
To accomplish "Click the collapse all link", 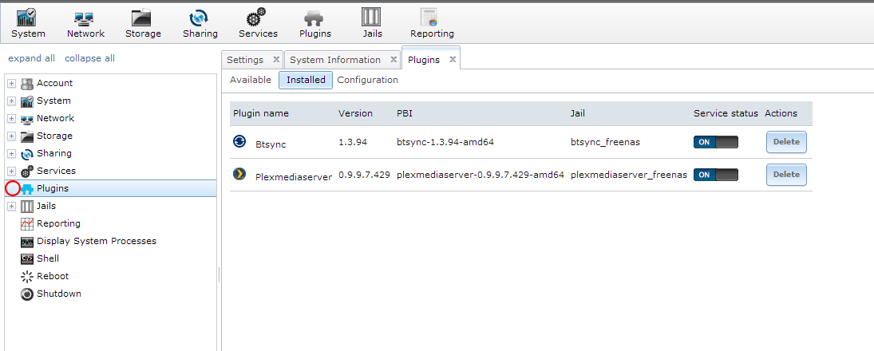I will pos(89,58).
